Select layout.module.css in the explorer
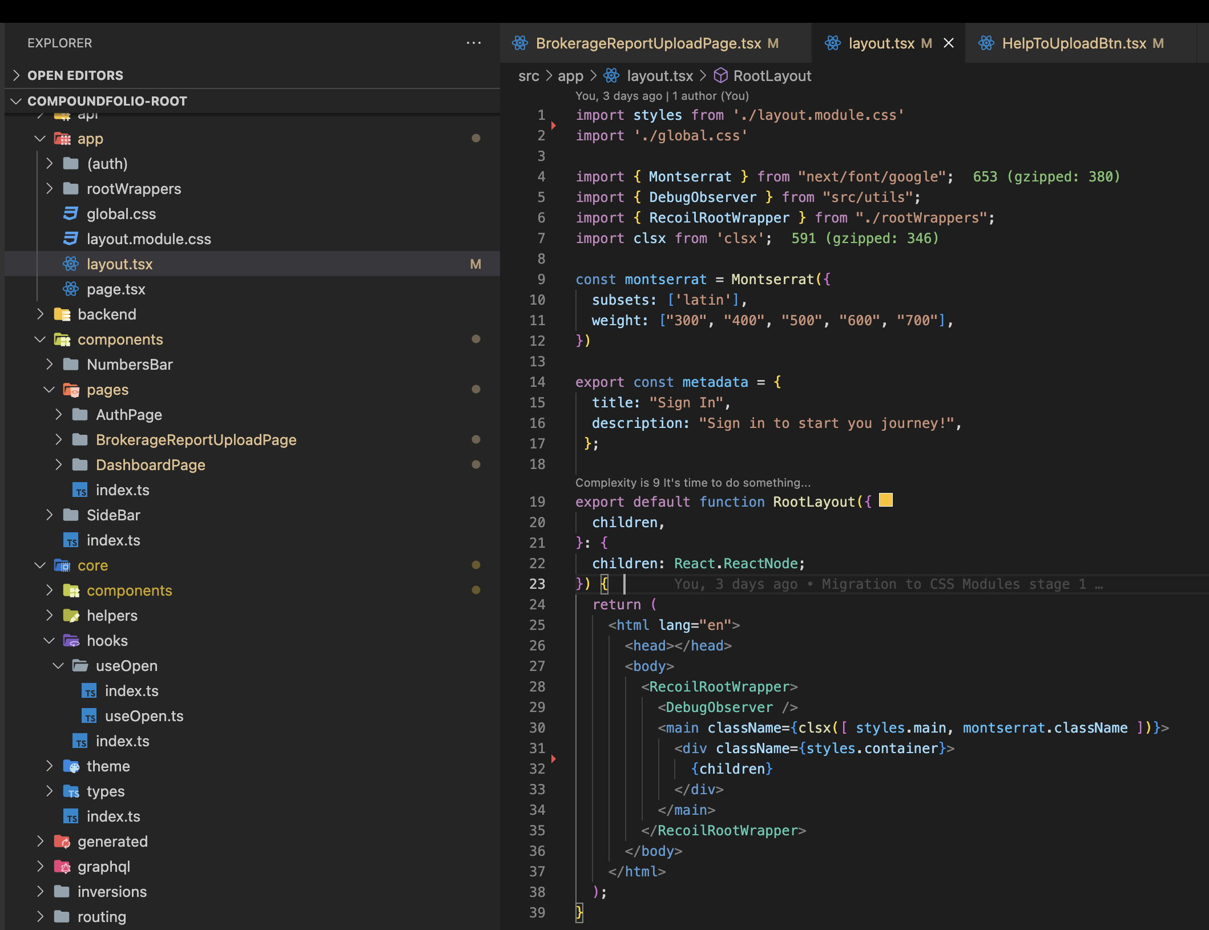1209x930 pixels. [148, 238]
